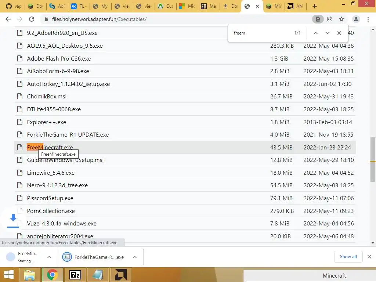376x282 pixels.
Task: Download Adobe Flash Pro CS6.exe
Action: coord(59,58)
